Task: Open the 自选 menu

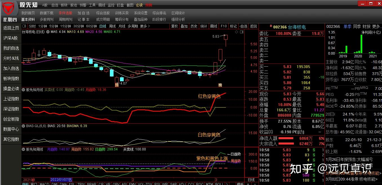Action: click(55, 5)
